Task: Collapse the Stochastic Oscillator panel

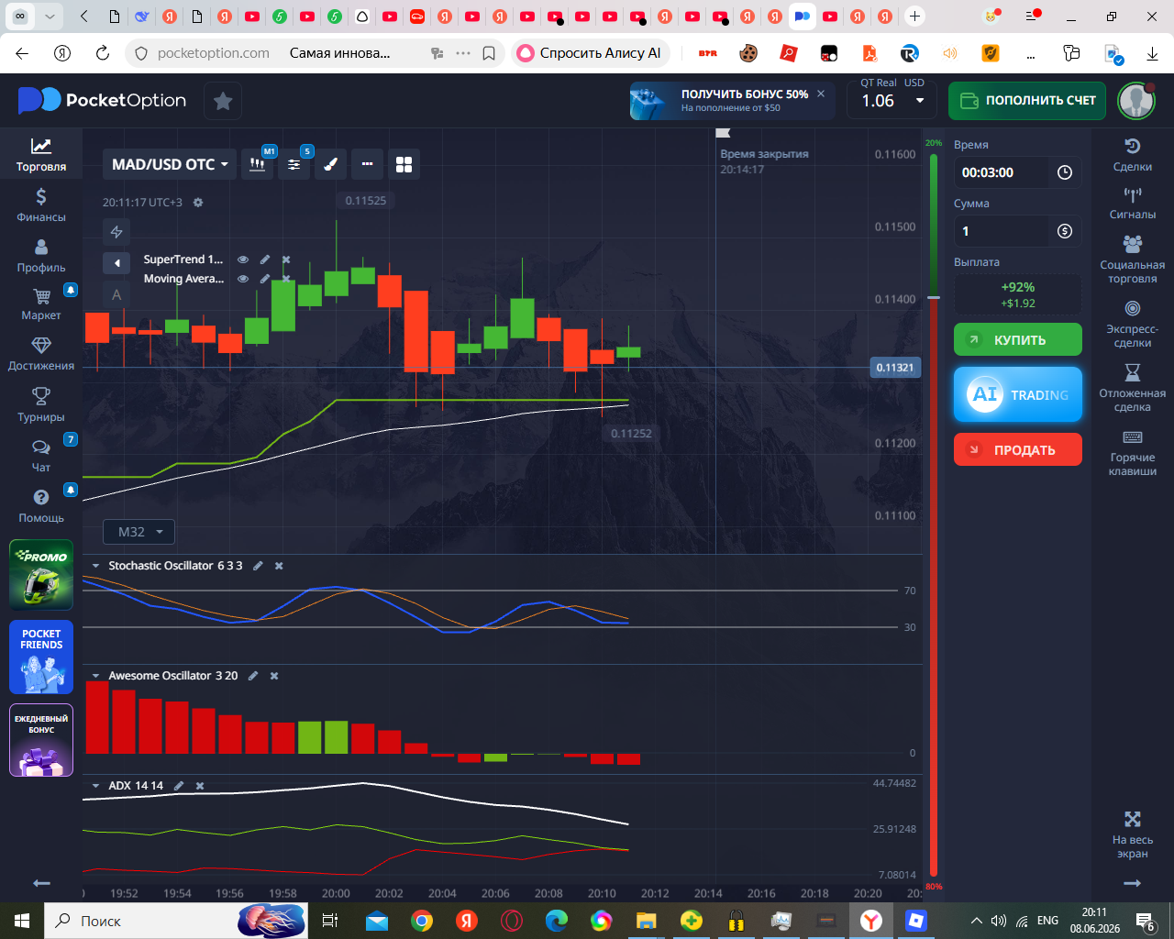Action: (95, 566)
